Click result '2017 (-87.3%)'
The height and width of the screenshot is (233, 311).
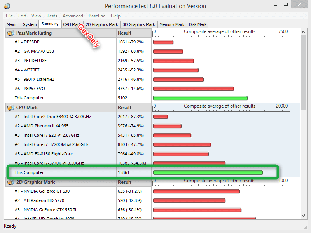131,116
